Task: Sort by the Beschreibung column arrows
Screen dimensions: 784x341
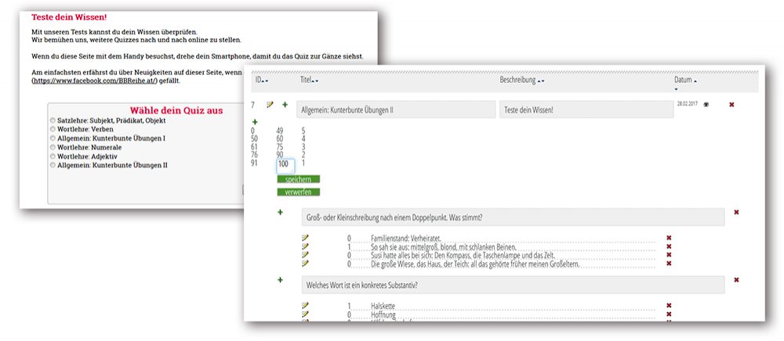Action: click(541, 81)
